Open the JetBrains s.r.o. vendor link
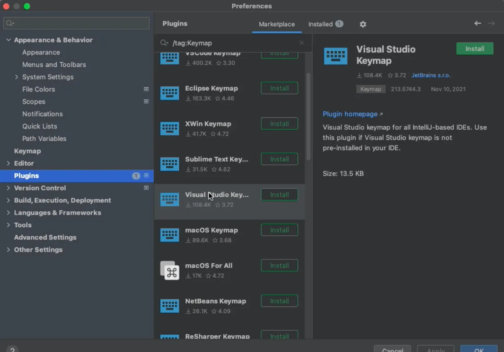 [431, 75]
